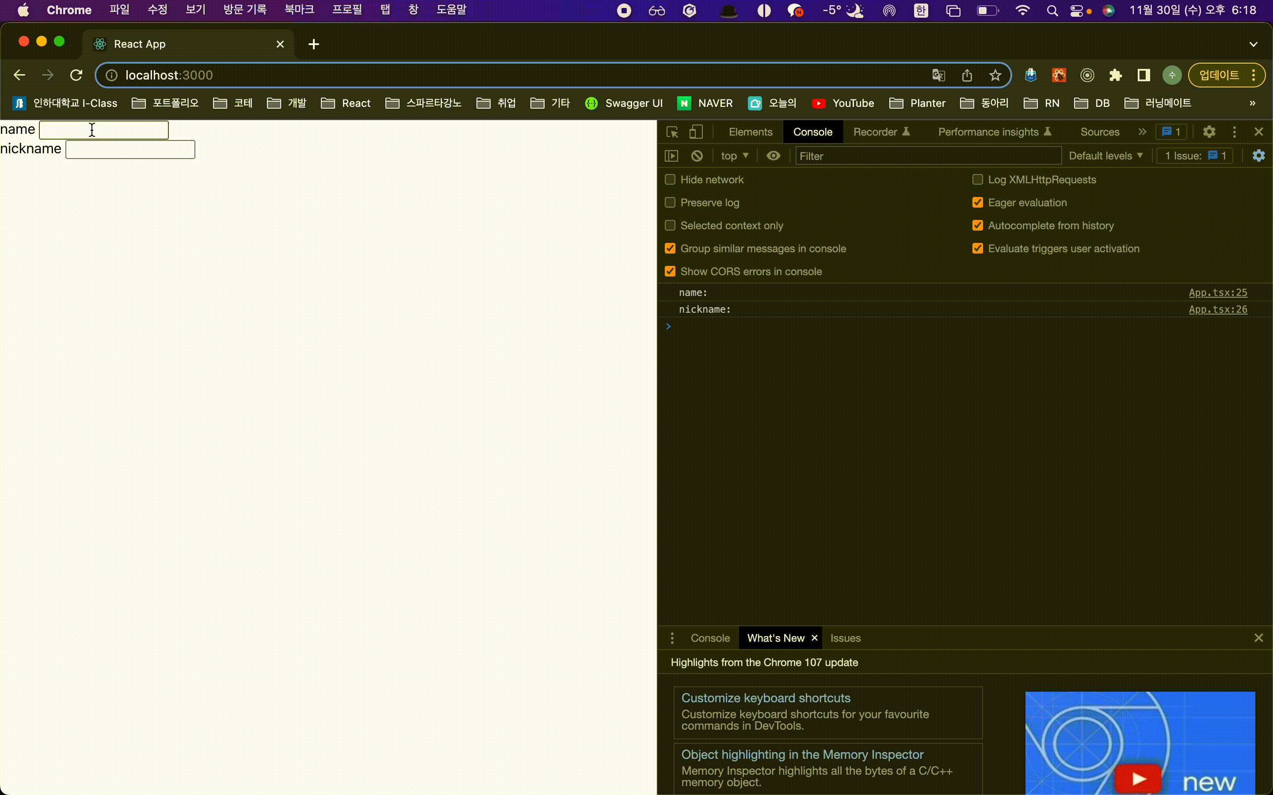Open the top context dropdown
This screenshot has height=795, width=1273.
click(734, 155)
